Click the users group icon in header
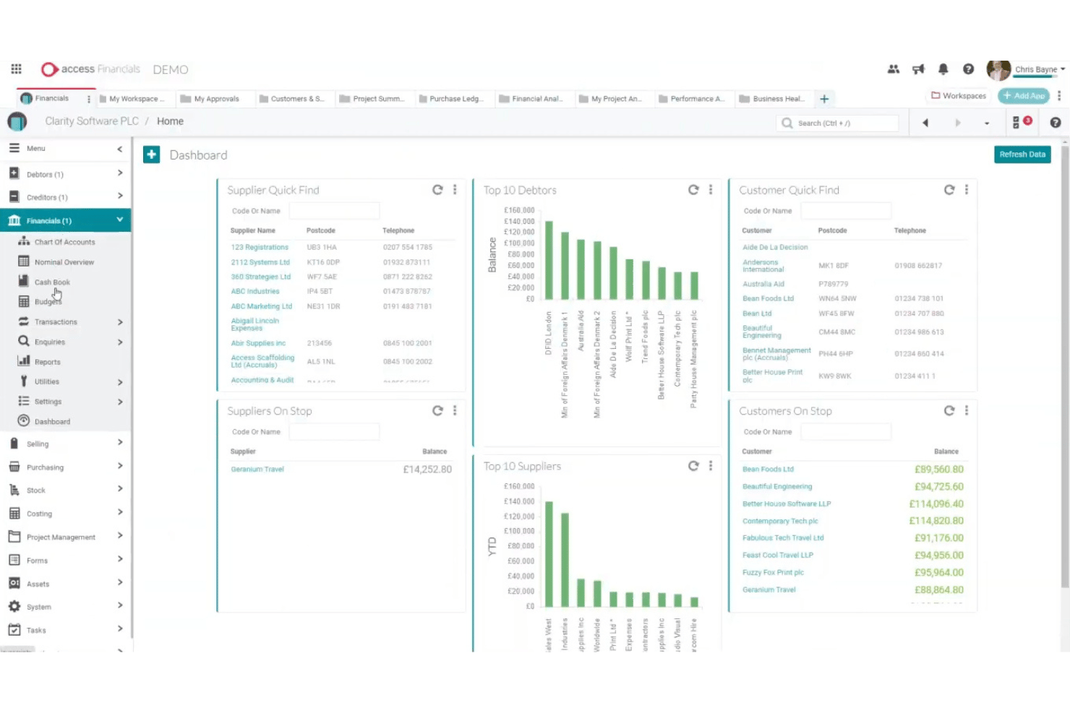 (894, 69)
